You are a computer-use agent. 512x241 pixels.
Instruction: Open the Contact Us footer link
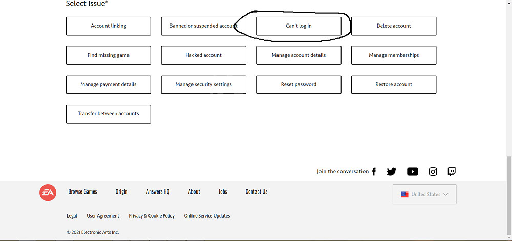(256, 192)
